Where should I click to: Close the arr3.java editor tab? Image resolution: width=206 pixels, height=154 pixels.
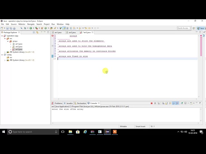pos(92,32)
